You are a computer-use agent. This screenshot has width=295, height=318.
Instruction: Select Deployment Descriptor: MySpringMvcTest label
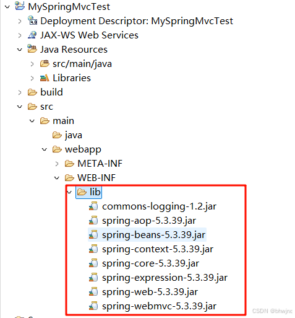pos(137,21)
